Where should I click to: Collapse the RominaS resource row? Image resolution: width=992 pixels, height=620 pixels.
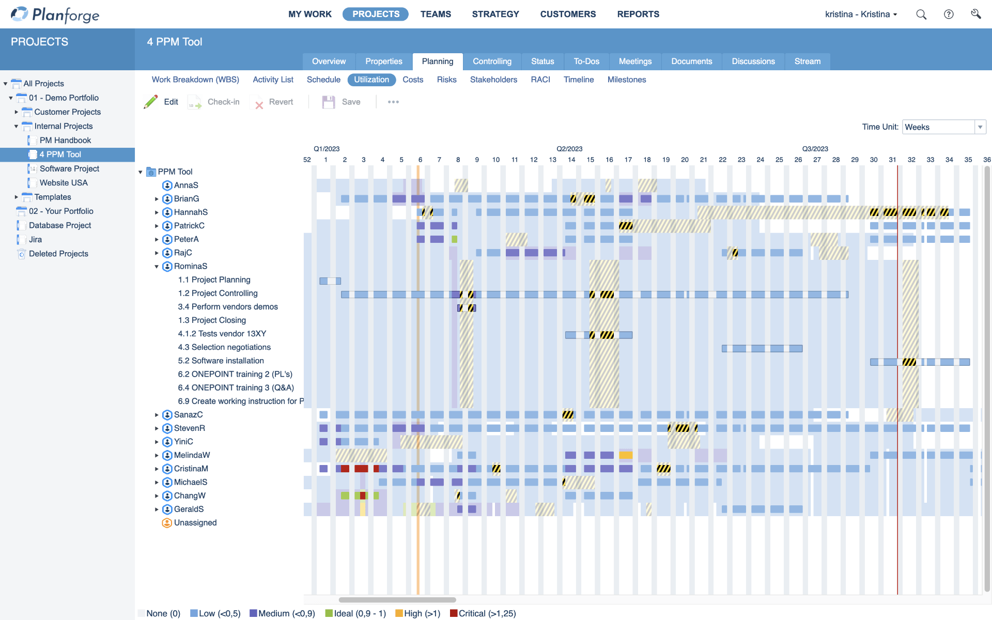tap(157, 267)
